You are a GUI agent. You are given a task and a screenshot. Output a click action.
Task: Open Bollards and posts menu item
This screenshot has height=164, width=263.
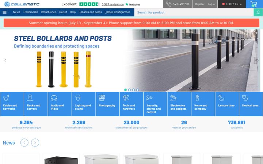pyautogui.click(x=90, y=12)
